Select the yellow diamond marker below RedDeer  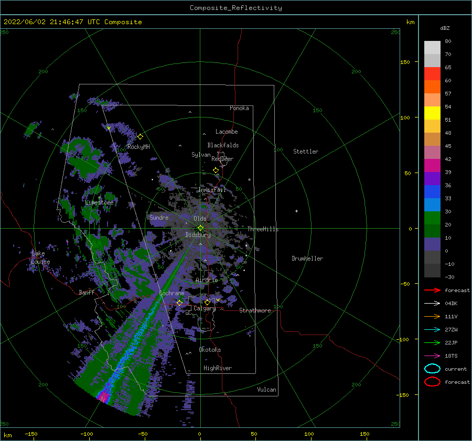(x=216, y=170)
